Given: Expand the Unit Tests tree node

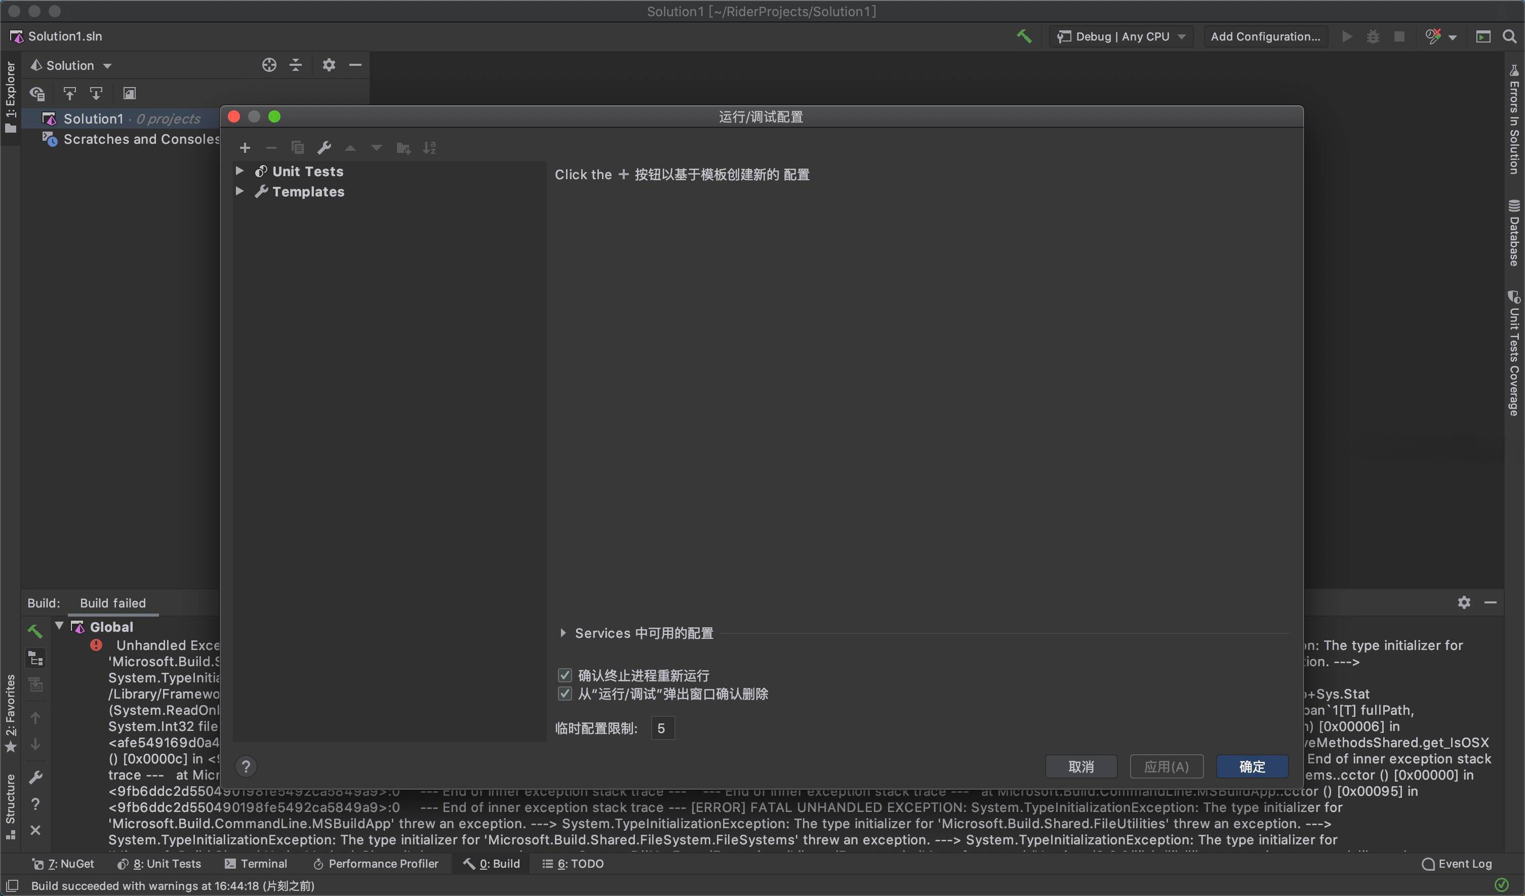Looking at the screenshot, I should [239, 171].
